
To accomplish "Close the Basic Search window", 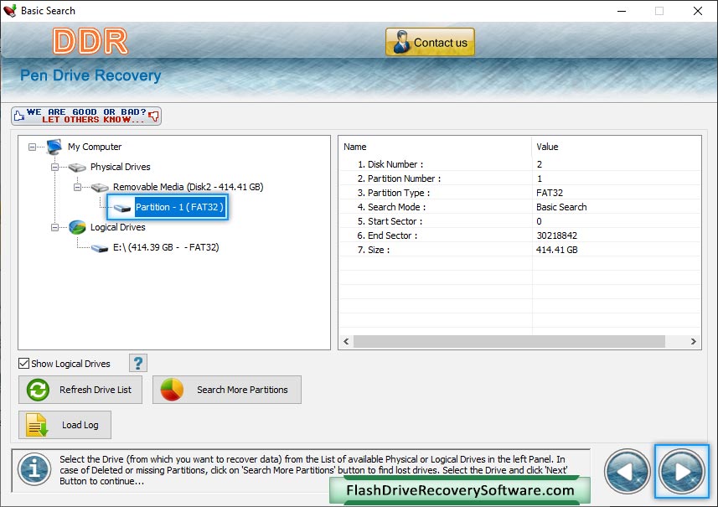I will 697,11.
